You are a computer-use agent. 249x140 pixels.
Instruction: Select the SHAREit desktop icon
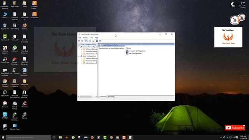(5, 116)
